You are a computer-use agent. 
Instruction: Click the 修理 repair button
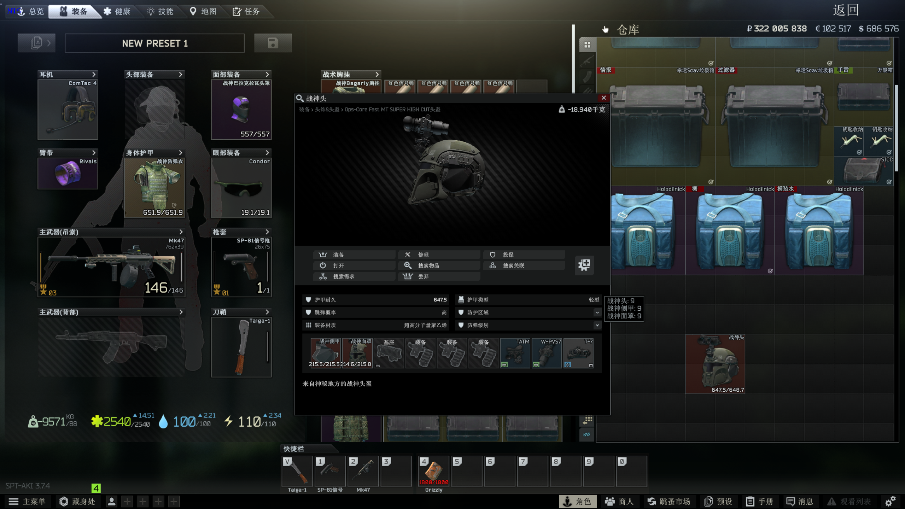439,255
